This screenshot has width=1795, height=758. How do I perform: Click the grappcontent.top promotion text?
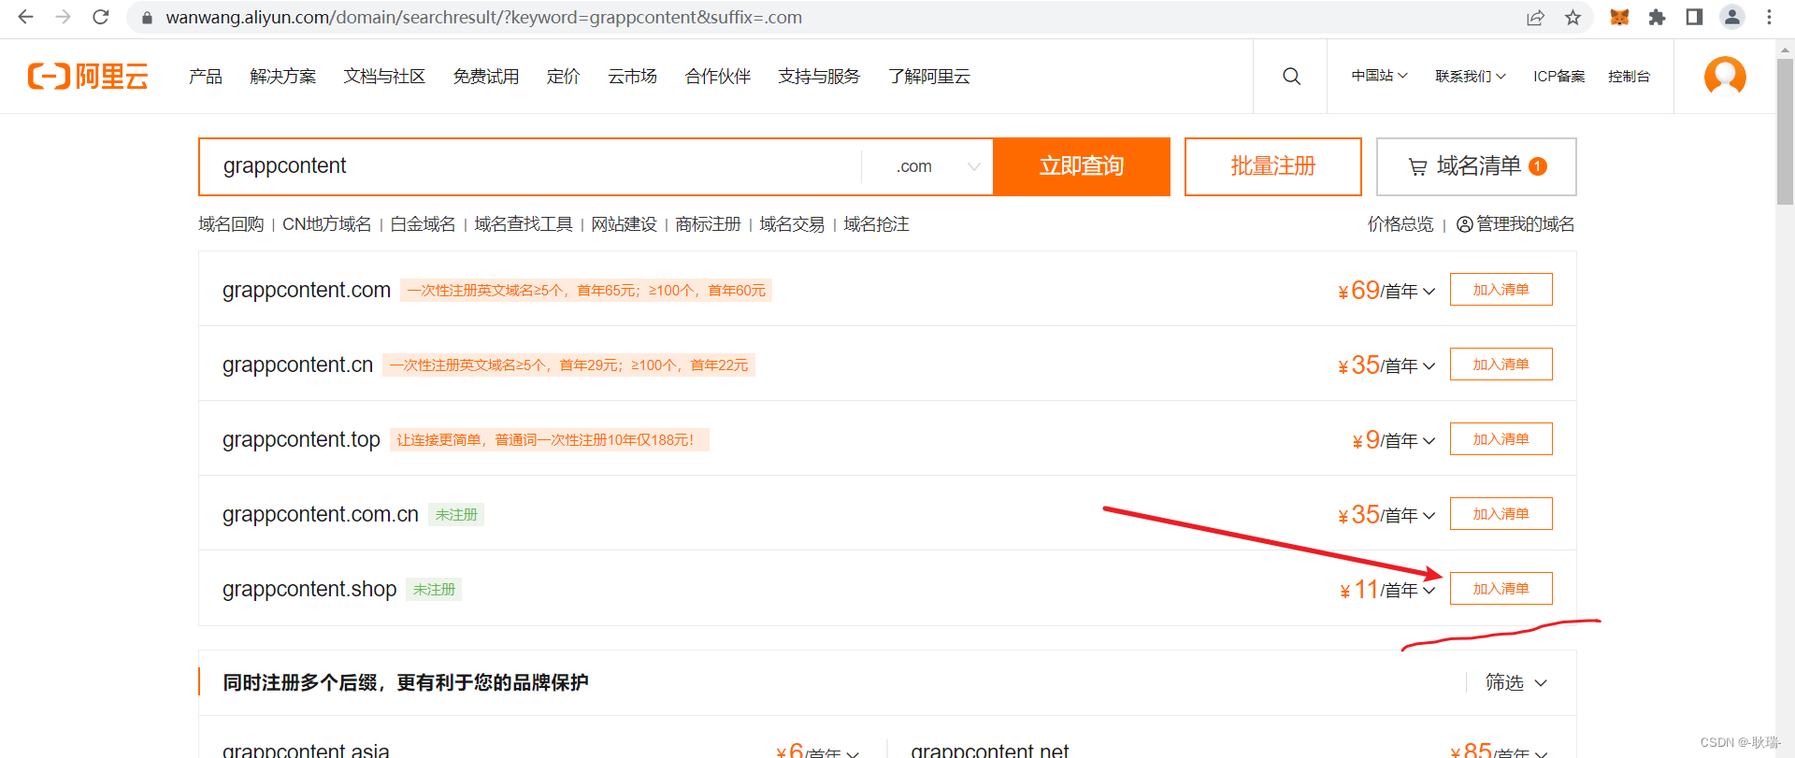(x=549, y=440)
